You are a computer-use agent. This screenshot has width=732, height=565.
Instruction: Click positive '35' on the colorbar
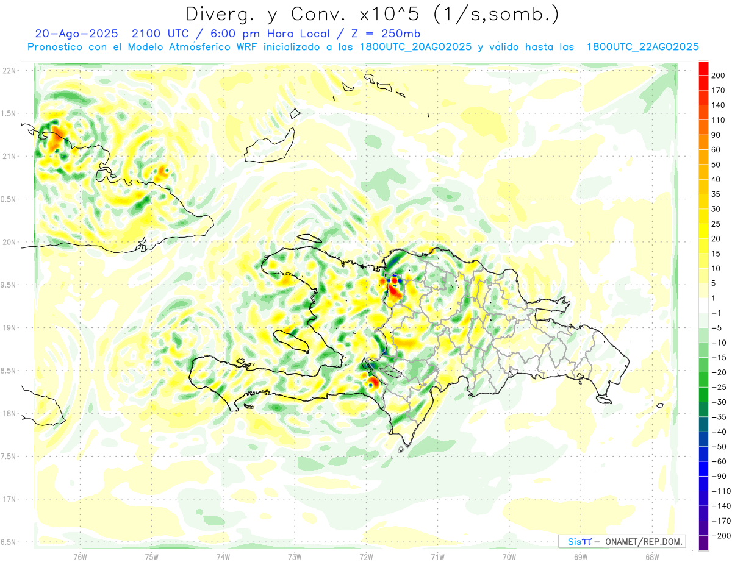(x=716, y=194)
